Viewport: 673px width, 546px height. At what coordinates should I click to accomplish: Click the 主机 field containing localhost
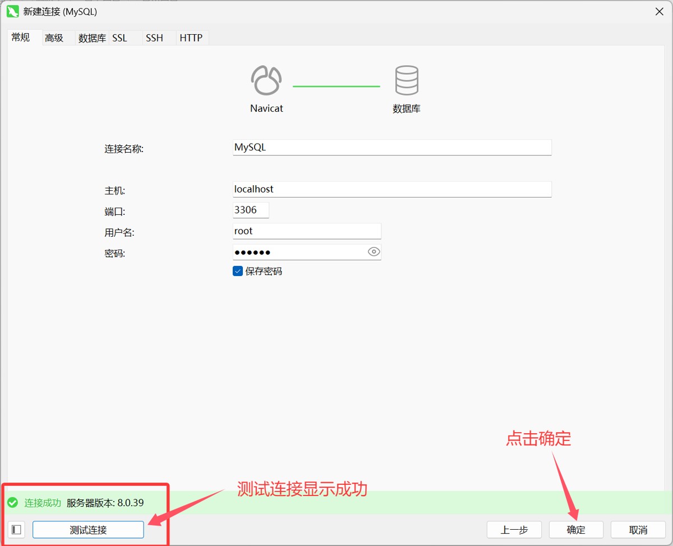[x=392, y=189]
